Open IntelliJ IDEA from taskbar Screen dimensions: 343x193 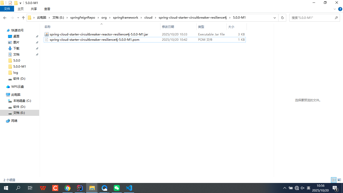pyautogui.click(x=80, y=188)
